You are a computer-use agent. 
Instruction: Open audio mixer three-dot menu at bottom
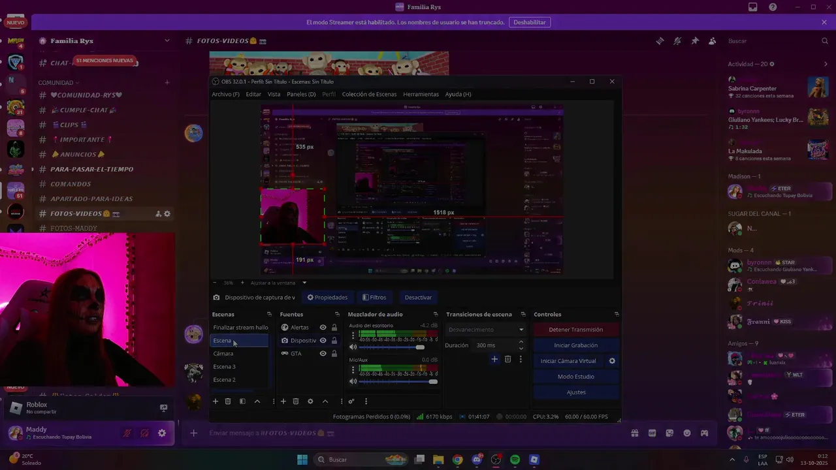[x=366, y=401]
